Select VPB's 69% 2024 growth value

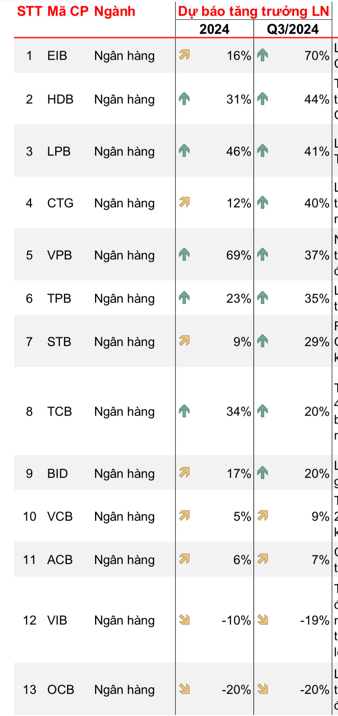tap(238, 255)
